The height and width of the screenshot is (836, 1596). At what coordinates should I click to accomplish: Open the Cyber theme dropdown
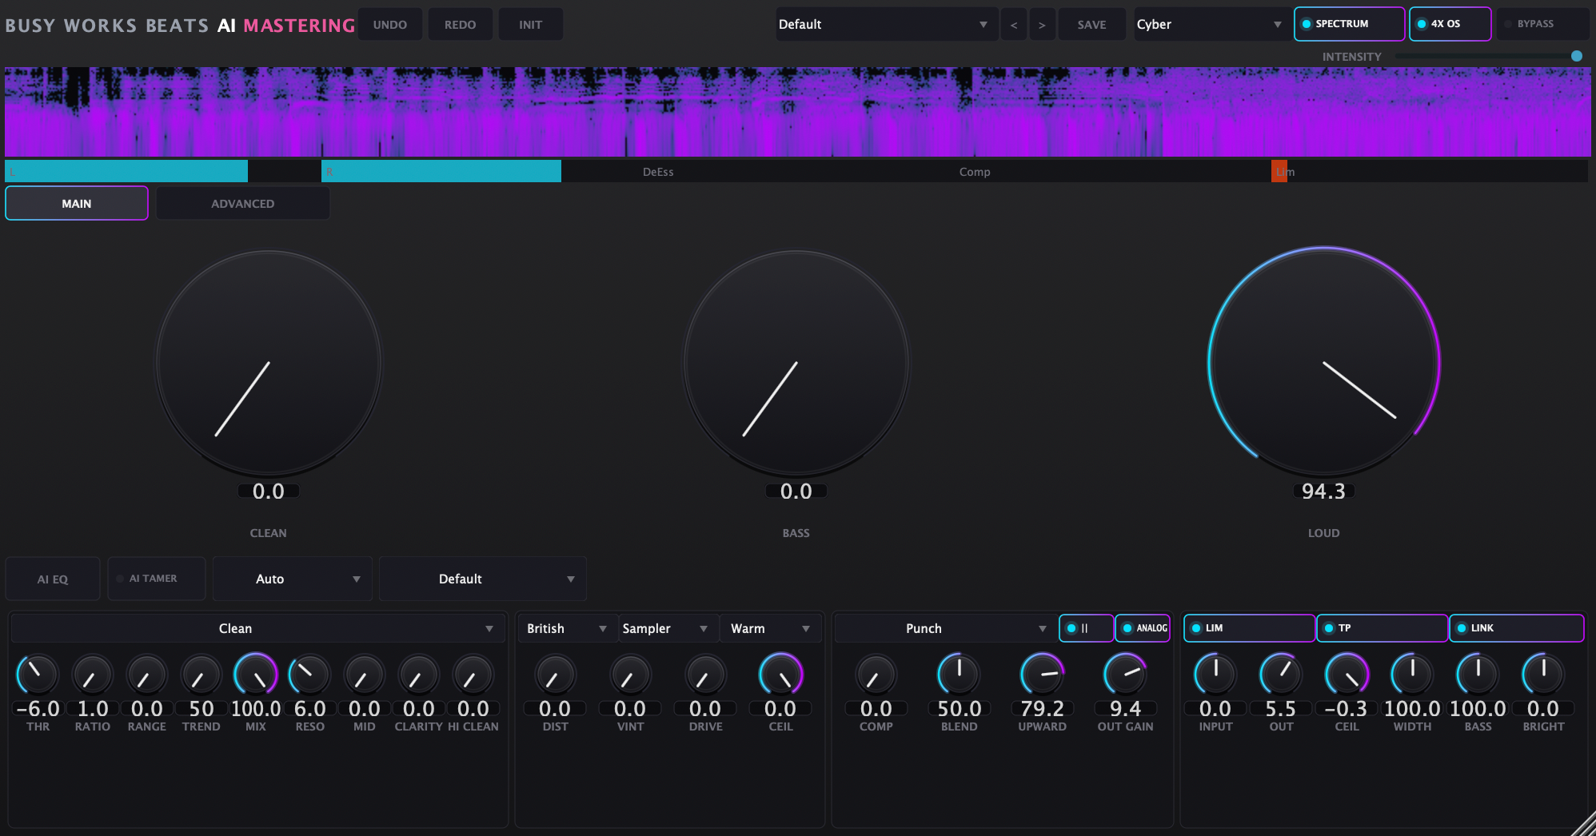[x=1209, y=24]
